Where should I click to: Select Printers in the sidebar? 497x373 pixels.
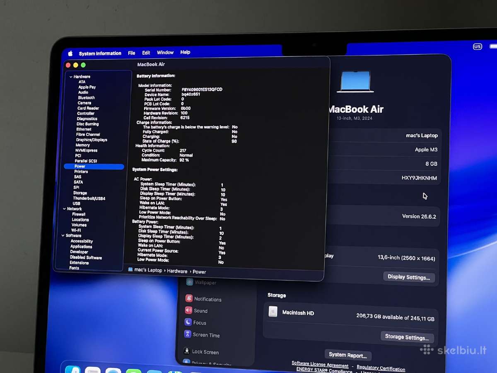click(x=81, y=172)
